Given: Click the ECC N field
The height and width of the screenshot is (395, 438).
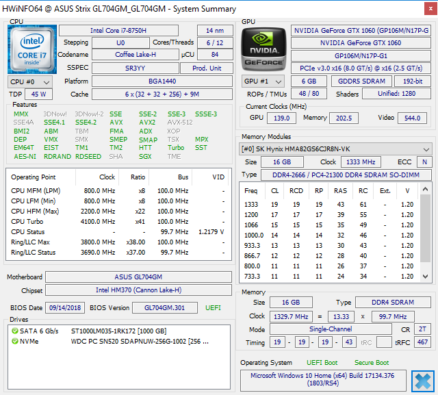Looking at the screenshot, I should tap(424, 162).
